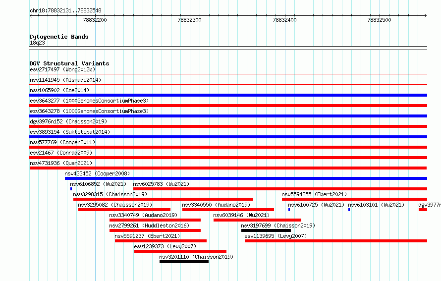Screen dimensions: 441x281
Task: Click the 78832400 ruler position label
Action: coord(284,20)
